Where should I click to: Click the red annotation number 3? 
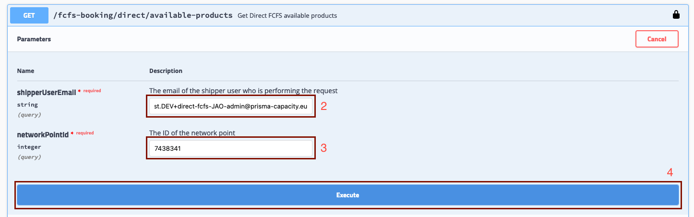pos(323,148)
